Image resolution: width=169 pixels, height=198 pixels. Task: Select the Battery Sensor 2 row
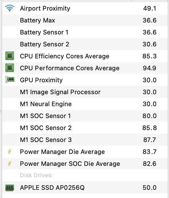coord(85,44)
